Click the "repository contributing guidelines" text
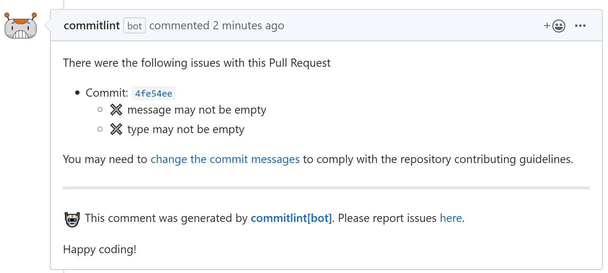 tap(486, 159)
